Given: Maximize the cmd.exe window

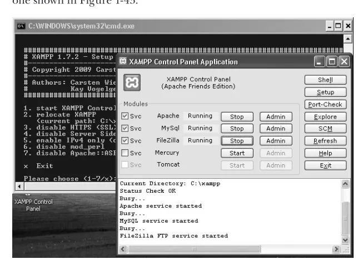Looking at the screenshot, I should point(338,26).
